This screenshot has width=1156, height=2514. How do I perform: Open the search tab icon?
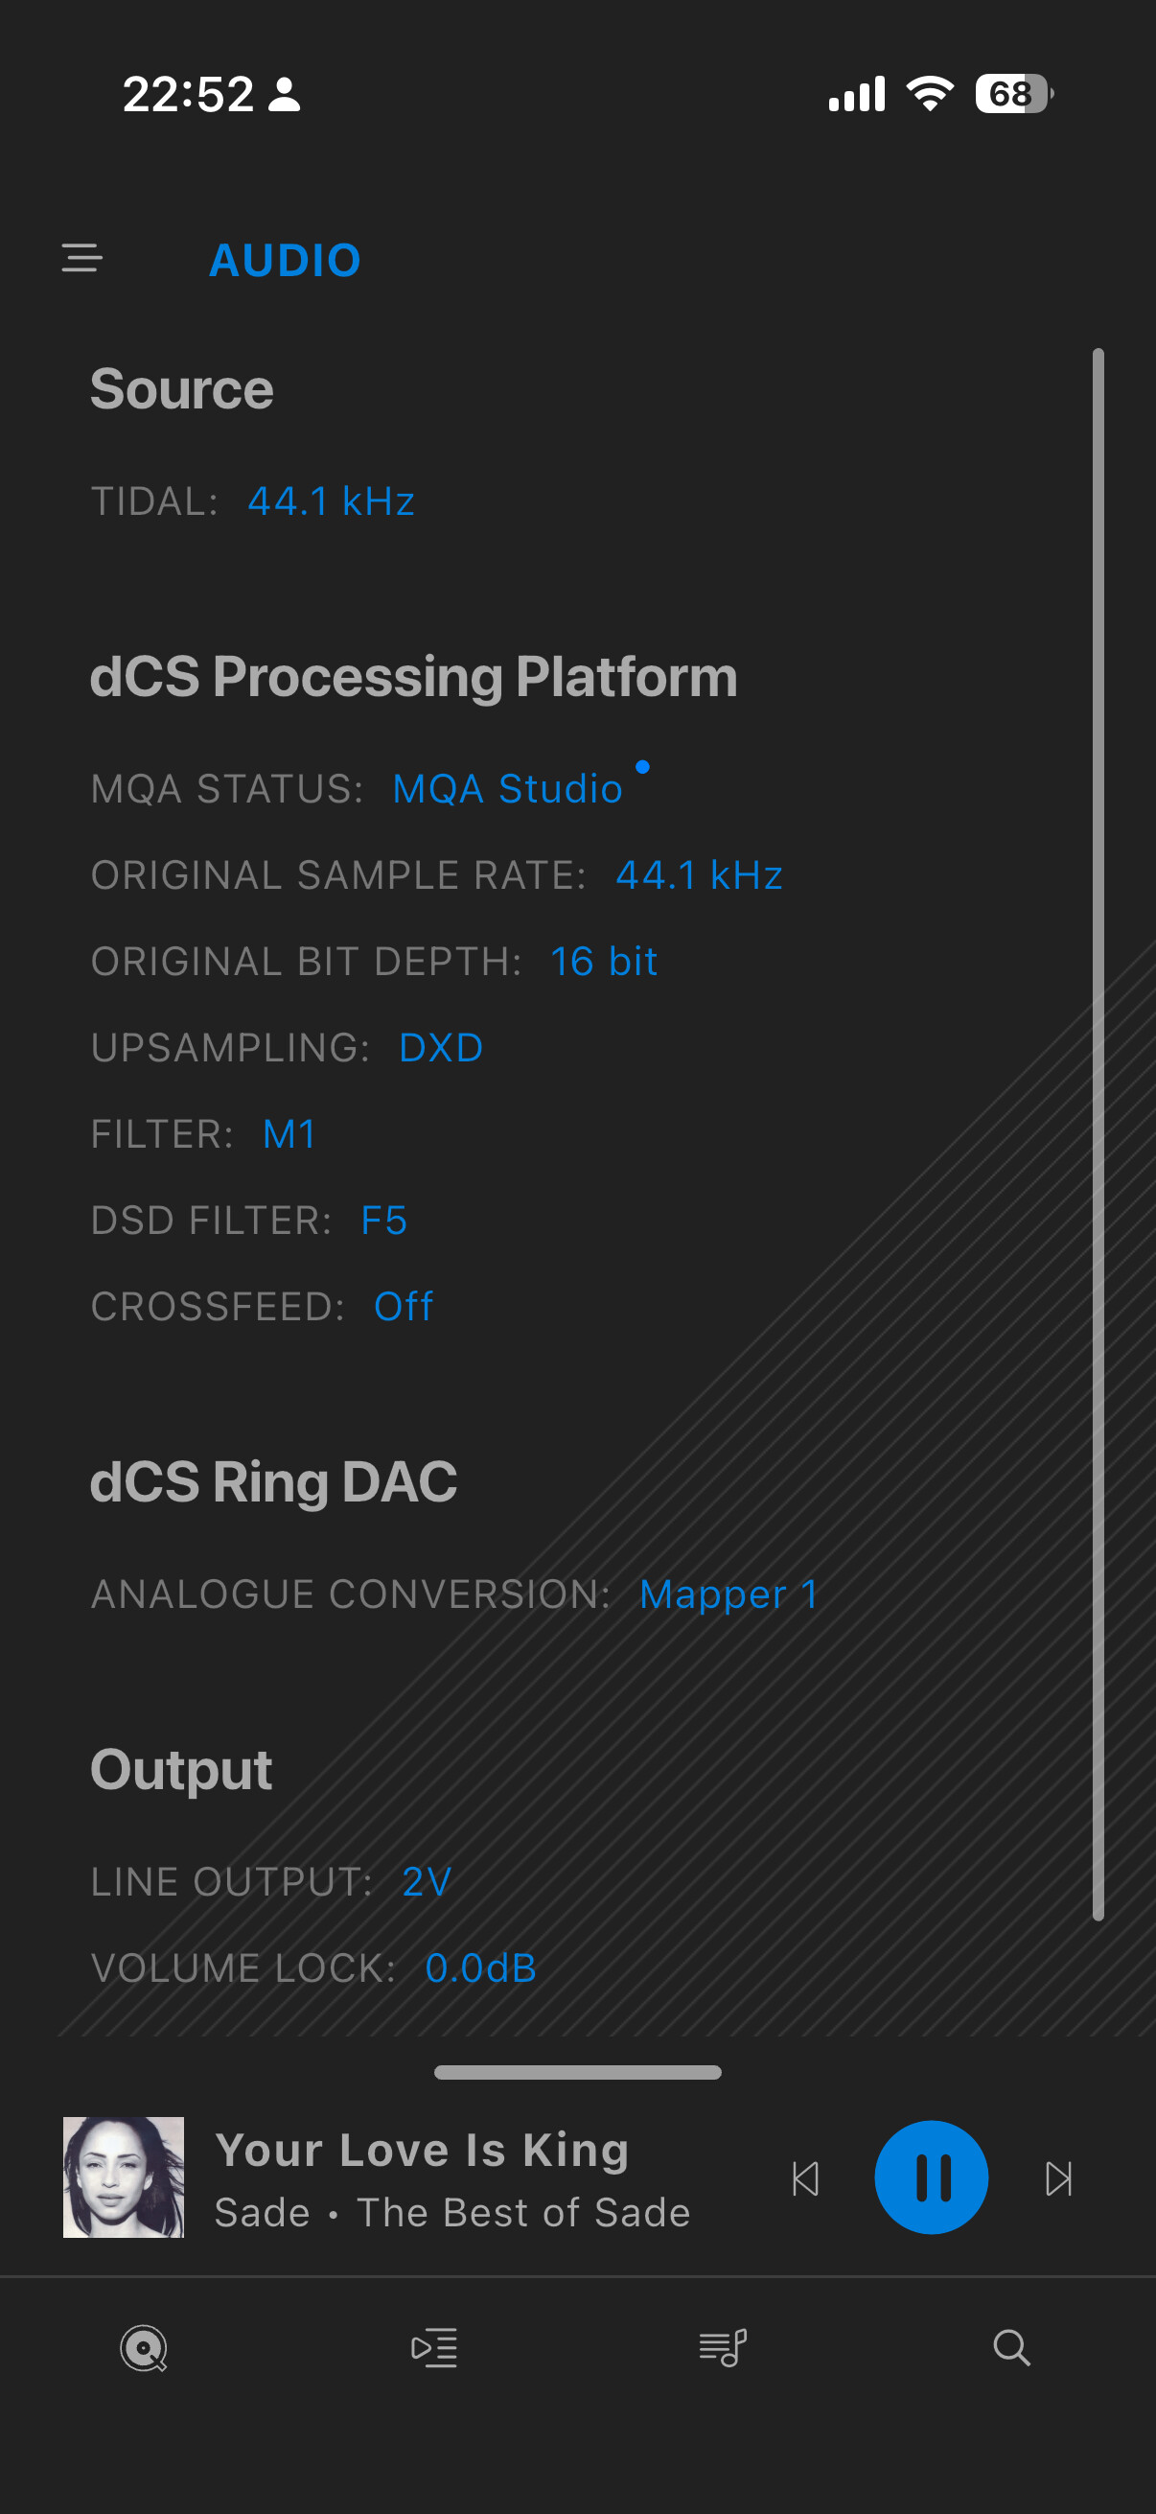click(x=1011, y=2347)
